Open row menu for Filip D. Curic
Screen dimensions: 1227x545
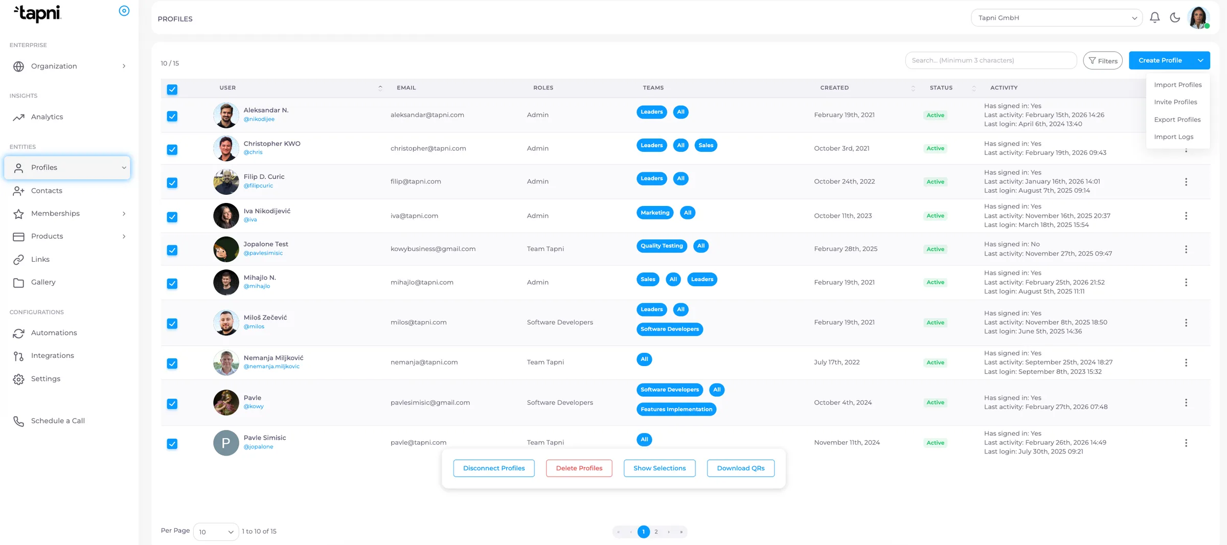tap(1186, 181)
